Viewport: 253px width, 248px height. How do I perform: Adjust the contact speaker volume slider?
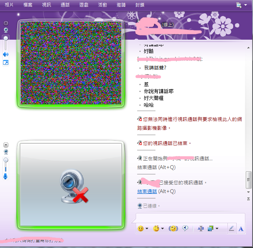tap(6, 43)
